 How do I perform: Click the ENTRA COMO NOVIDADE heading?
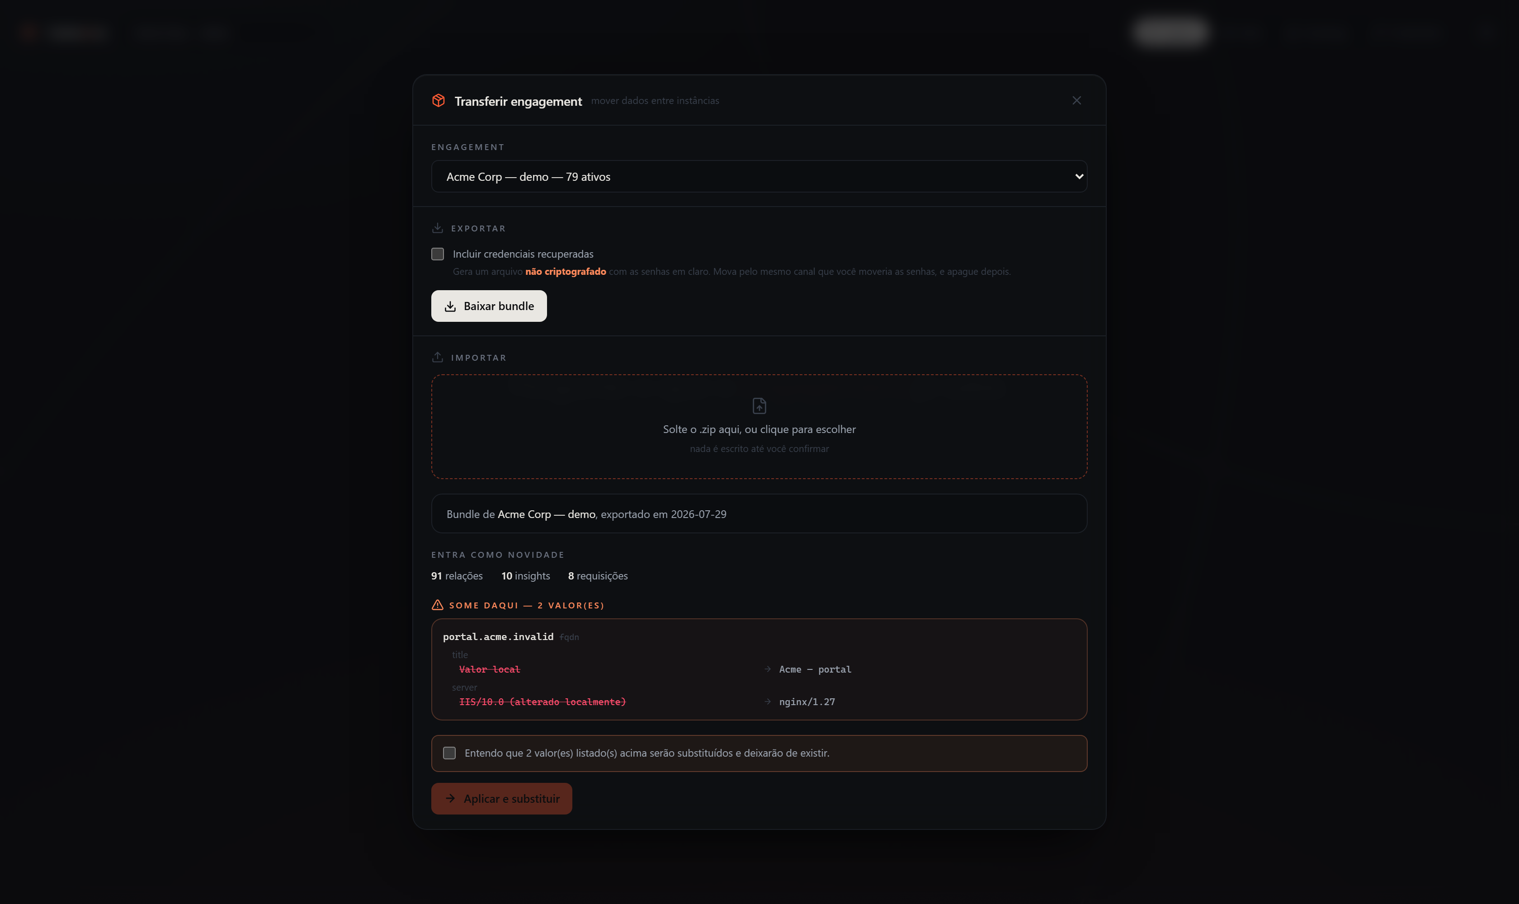498,555
